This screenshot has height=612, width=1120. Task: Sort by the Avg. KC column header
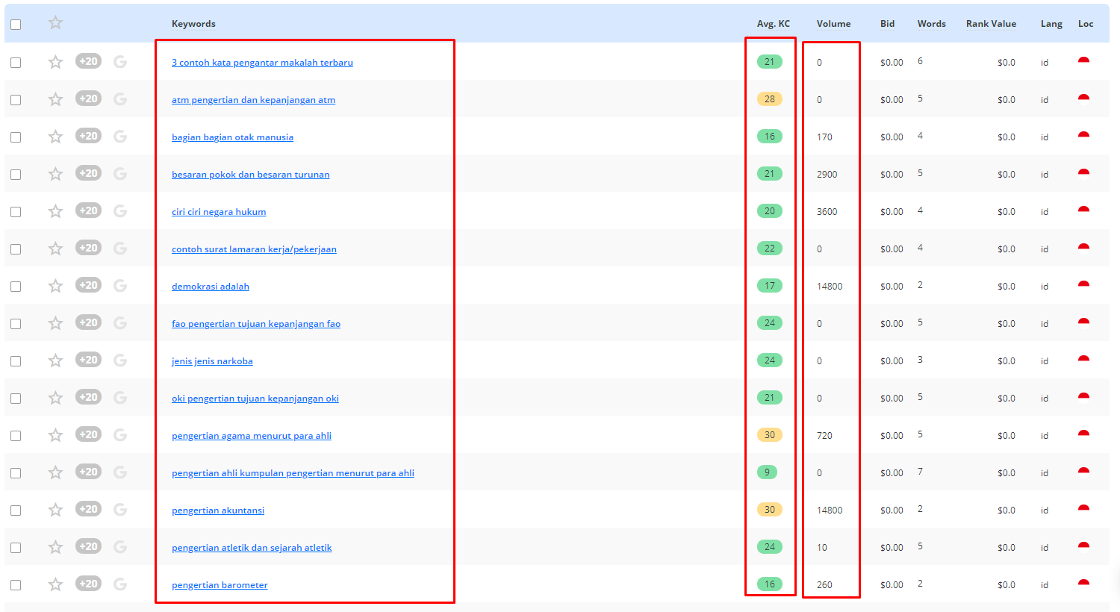coord(773,24)
